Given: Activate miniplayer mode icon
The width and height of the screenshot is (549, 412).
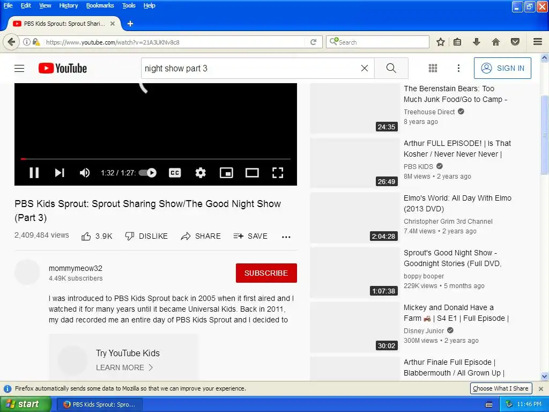Looking at the screenshot, I should 227,173.
